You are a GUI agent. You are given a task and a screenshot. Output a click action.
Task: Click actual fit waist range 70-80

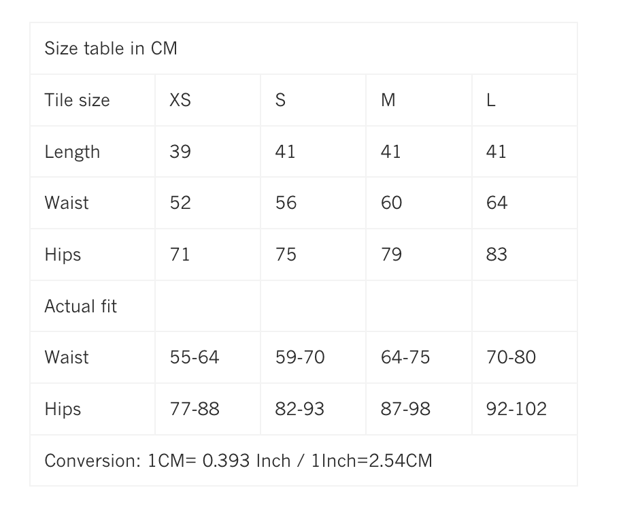point(511,357)
